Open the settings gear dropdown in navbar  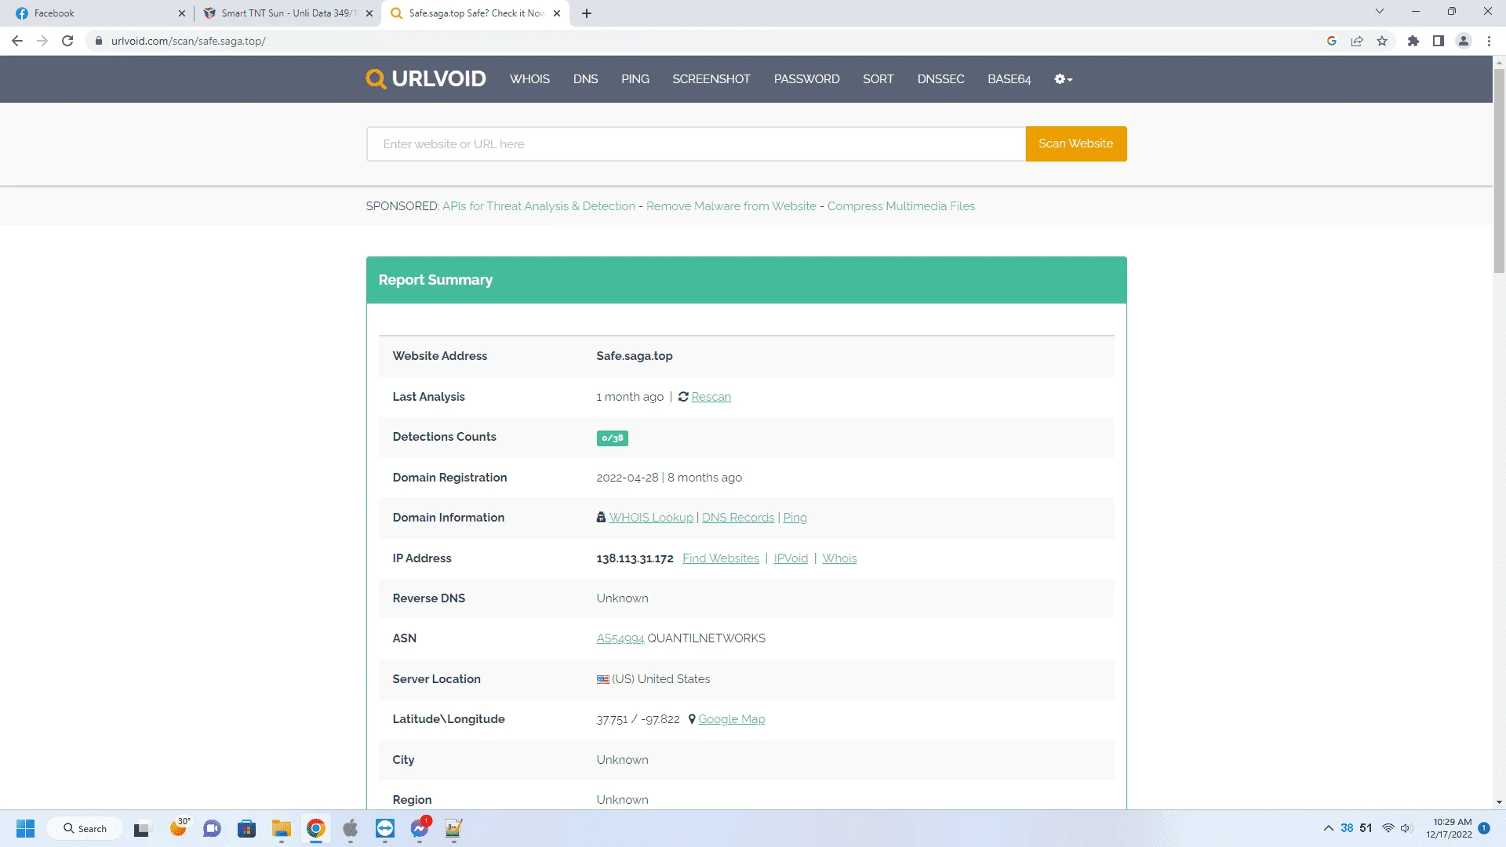click(1063, 79)
